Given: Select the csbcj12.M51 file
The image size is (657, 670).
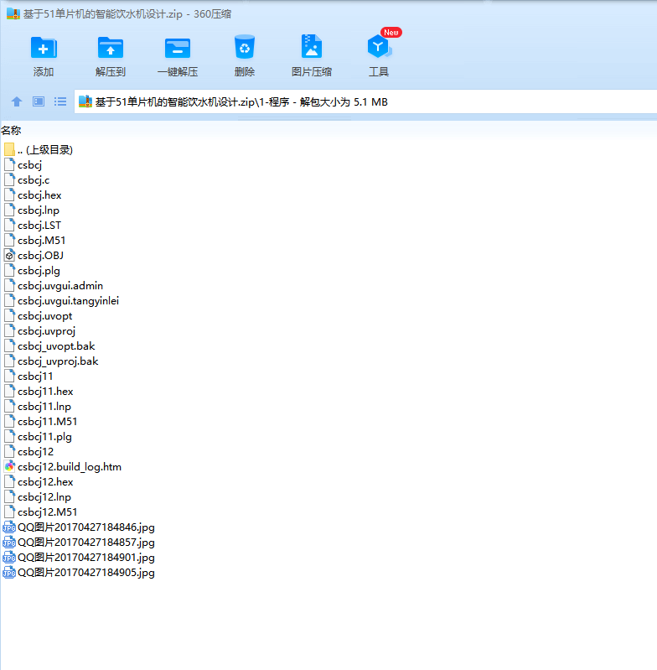Looking at the screenshot, I should pos(40,512).
